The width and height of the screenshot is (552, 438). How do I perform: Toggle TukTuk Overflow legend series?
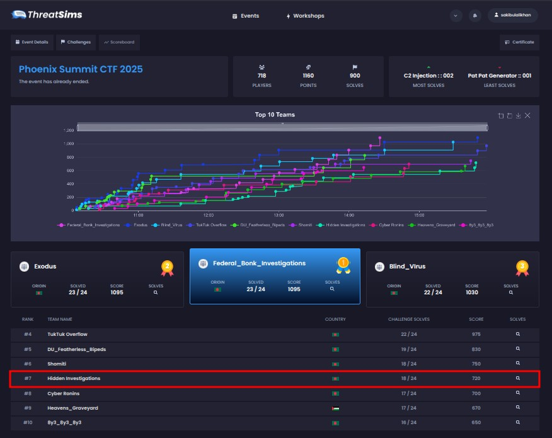tap(207, 225)
